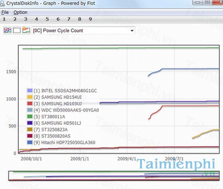223x189 pixels.
Task: Click the ST380011A green legend swatch
Action: pos(30,116)
